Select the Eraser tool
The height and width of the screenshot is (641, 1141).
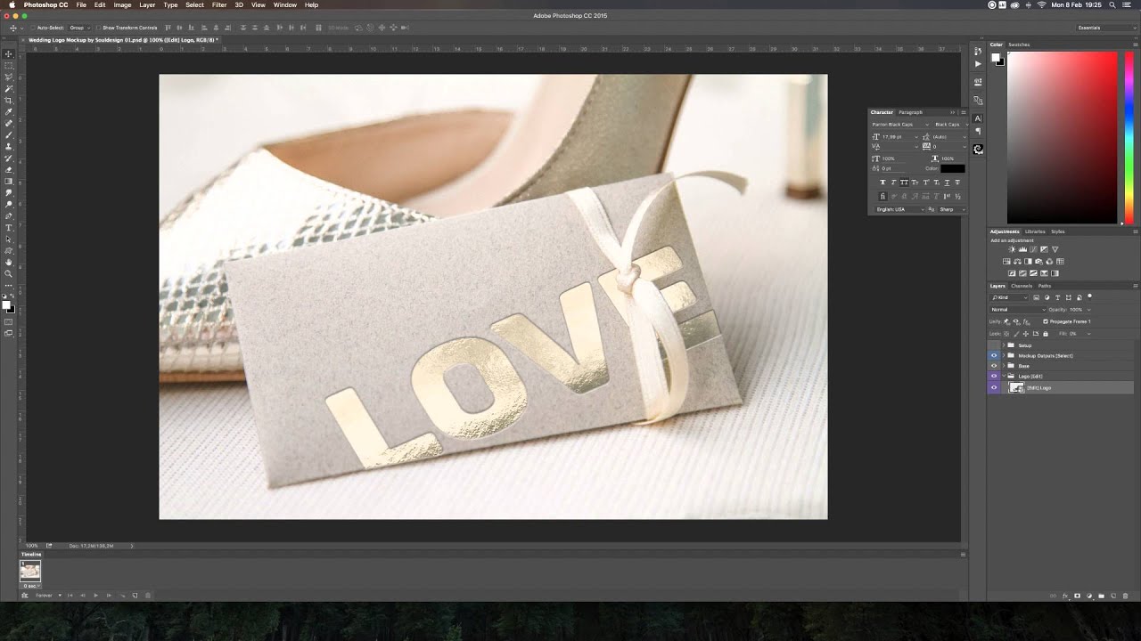point(8,169)
